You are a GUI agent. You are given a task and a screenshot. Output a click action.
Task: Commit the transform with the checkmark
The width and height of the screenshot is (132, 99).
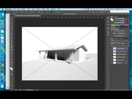click(97, 12)
